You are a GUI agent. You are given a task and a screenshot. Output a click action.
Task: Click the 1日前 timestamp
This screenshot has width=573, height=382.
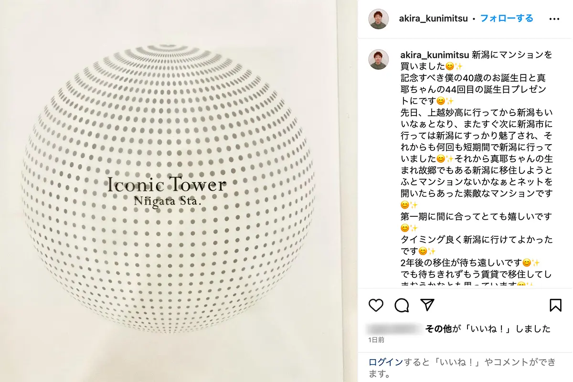[376, 340]
